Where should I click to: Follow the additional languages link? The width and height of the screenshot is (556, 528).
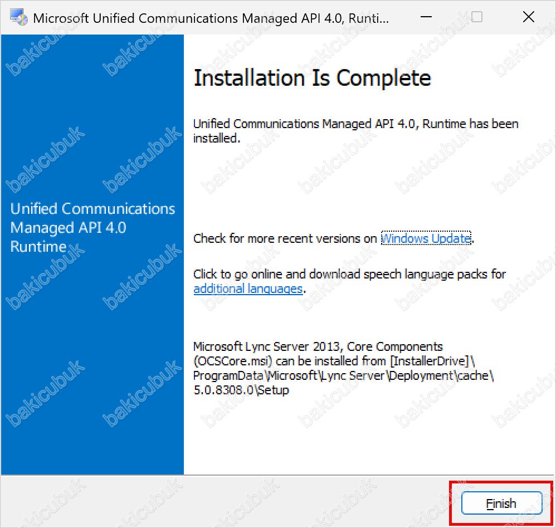coord(248,289)
